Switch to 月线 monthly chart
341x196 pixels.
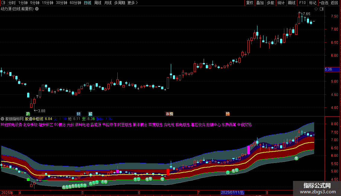[108, 3]
